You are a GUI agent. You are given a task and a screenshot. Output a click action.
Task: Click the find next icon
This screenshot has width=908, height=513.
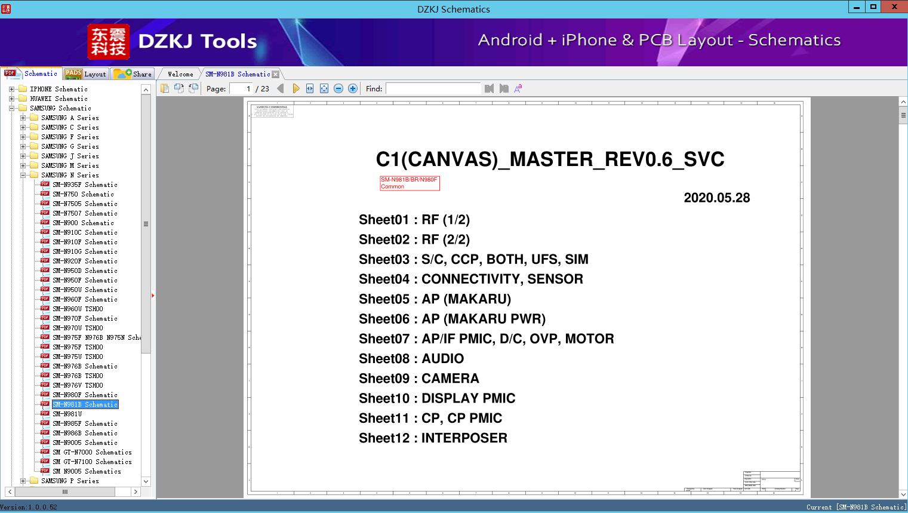click(x=504, y=88)
